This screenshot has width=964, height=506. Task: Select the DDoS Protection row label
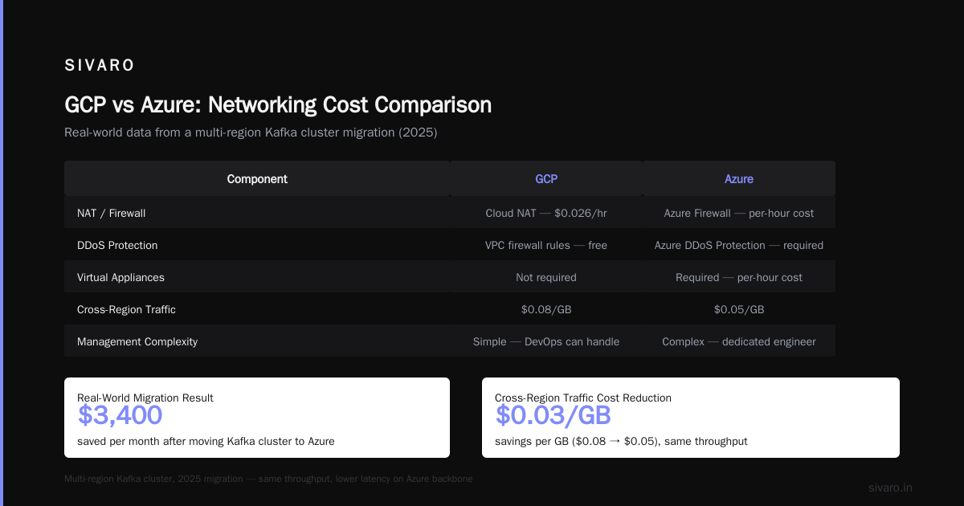tap(117, 246)
